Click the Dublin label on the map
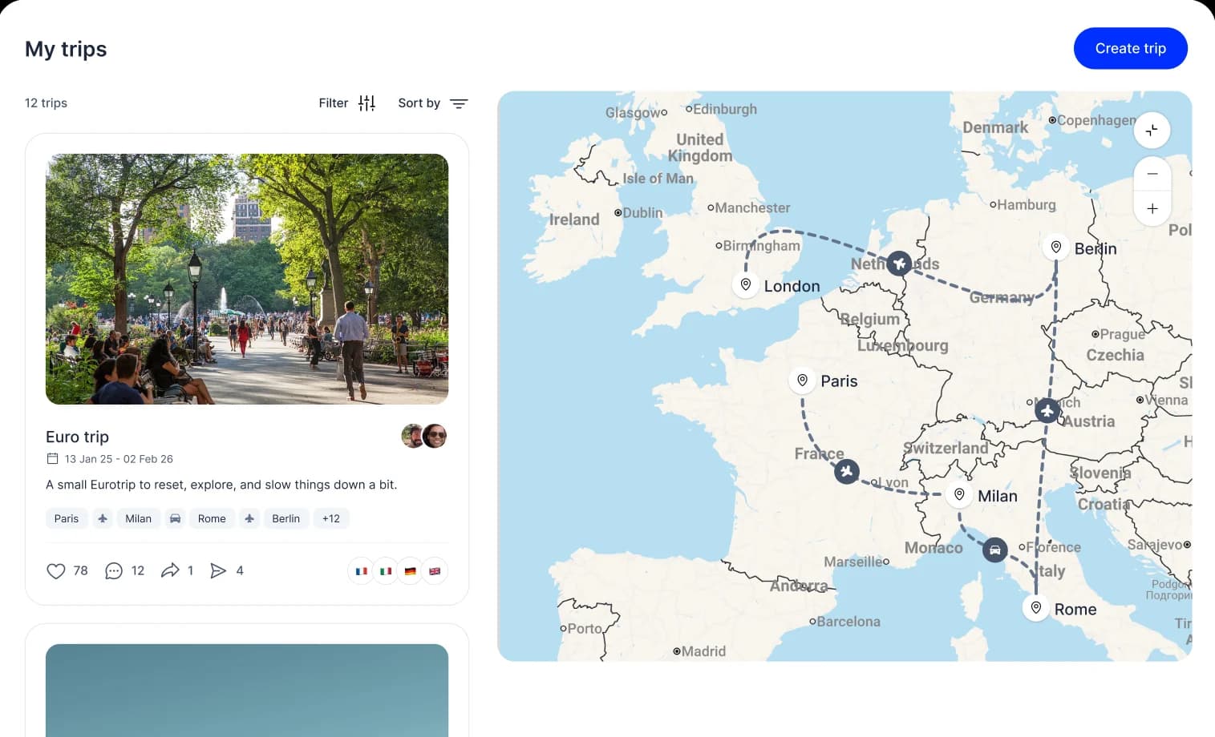The height and width of the screenshot is (737, 1215). coord(642,213)
